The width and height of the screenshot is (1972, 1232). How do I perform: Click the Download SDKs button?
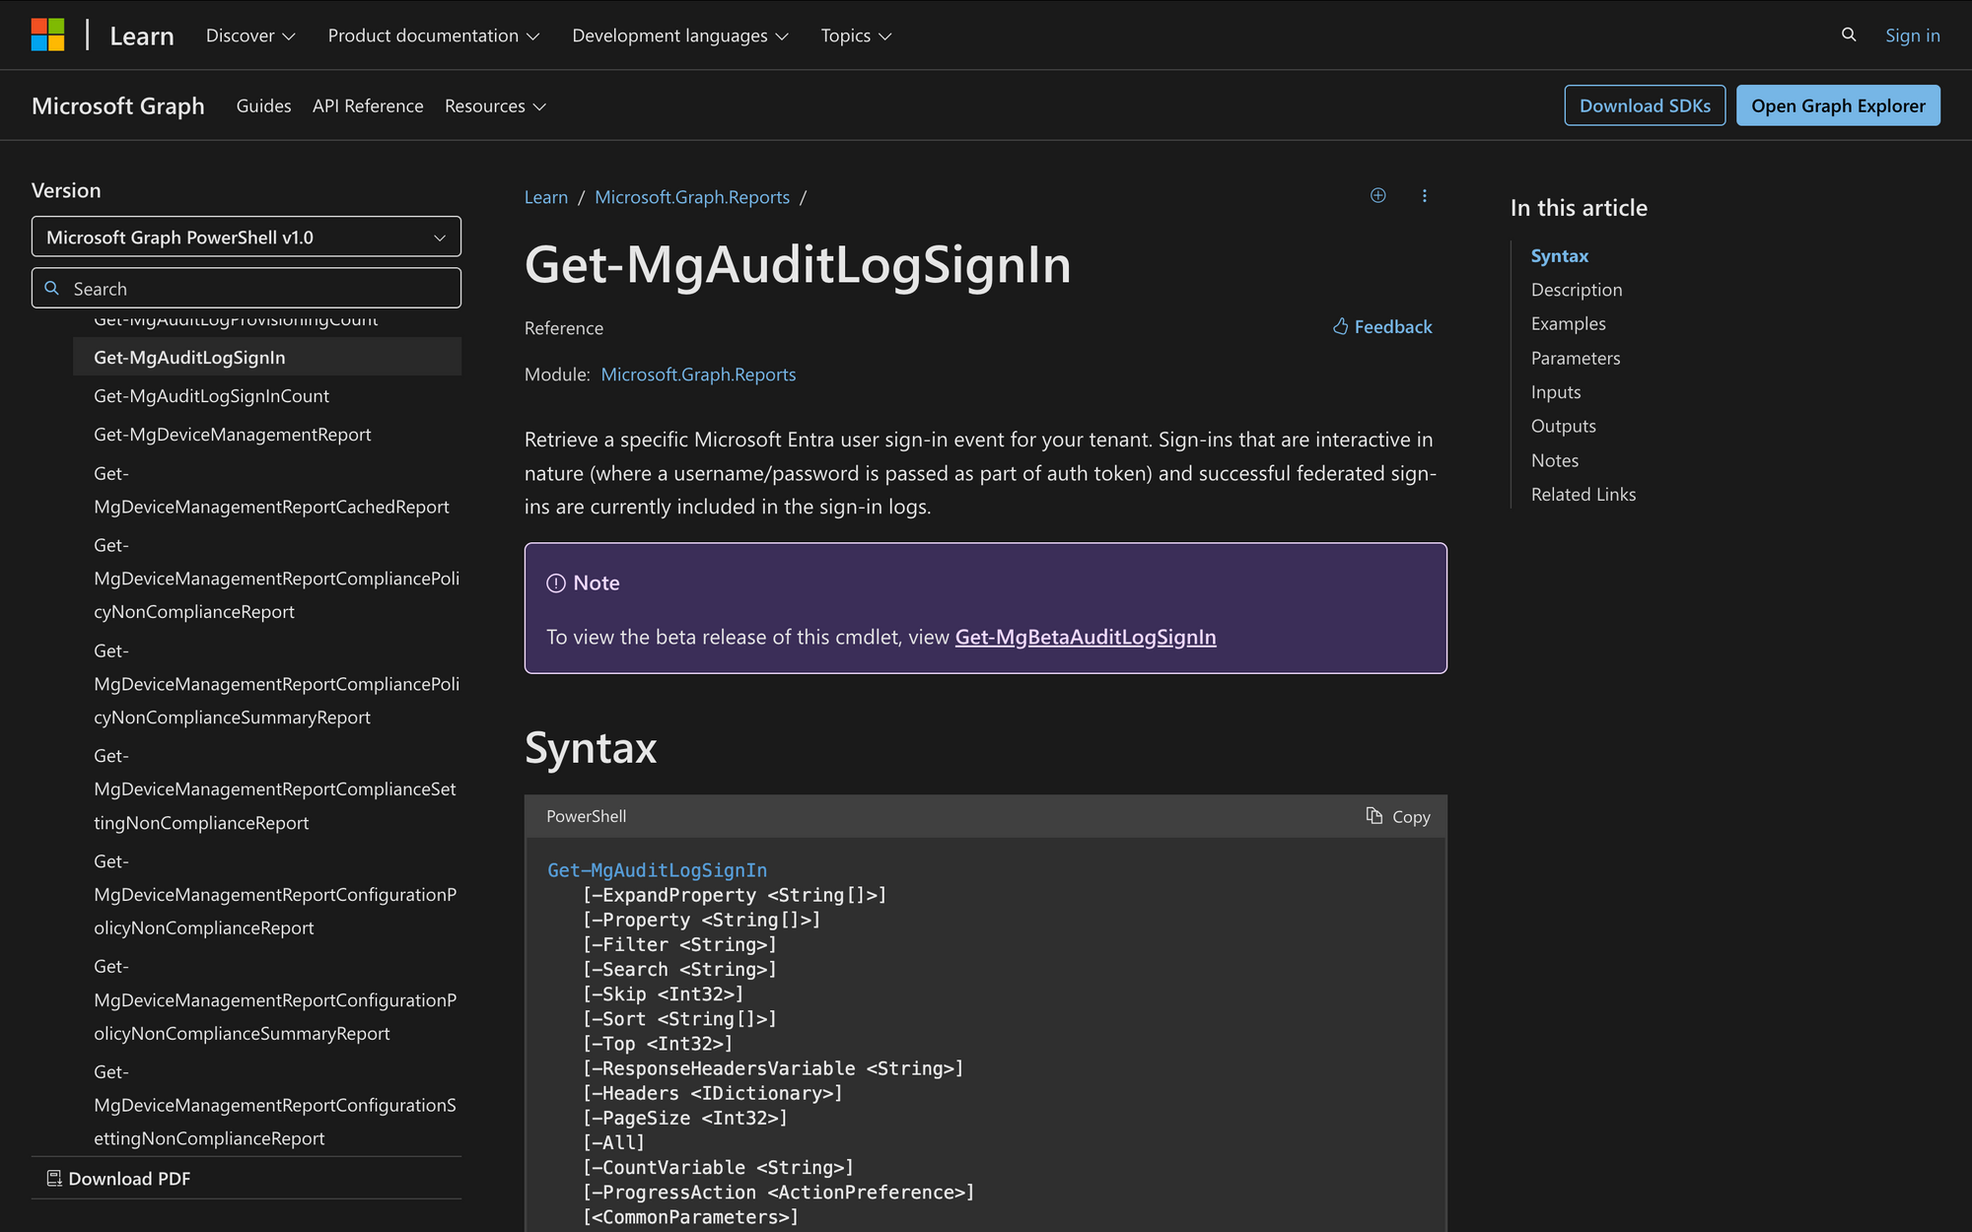1644,104
